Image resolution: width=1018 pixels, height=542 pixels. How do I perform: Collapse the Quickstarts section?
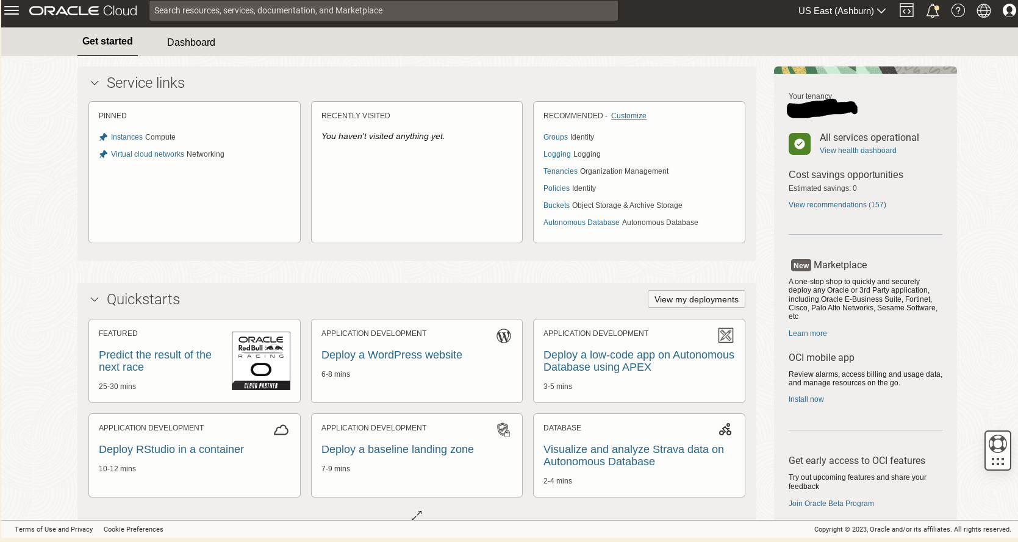95,299
